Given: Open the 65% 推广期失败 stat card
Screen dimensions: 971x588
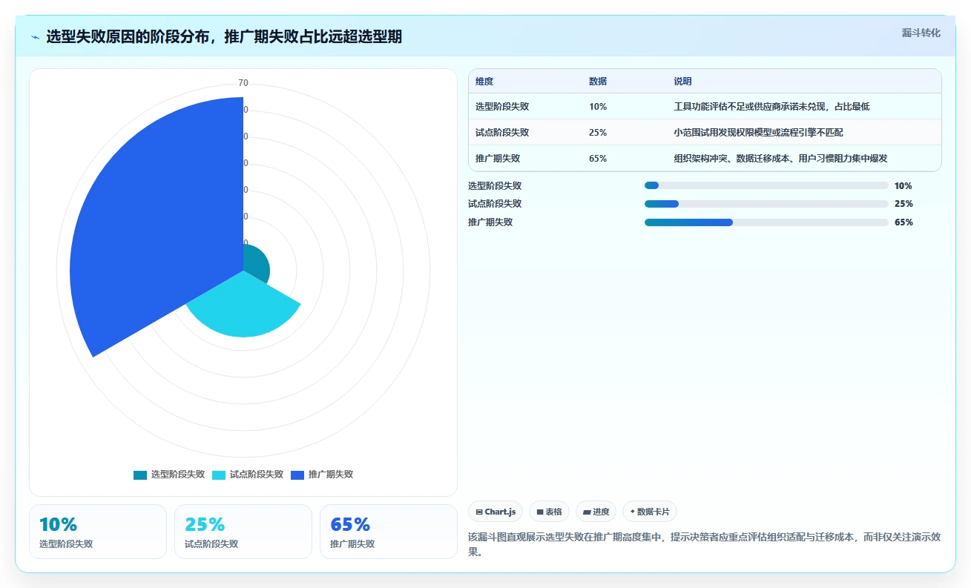Looking at the screenshot, I should tap(389, 532).
